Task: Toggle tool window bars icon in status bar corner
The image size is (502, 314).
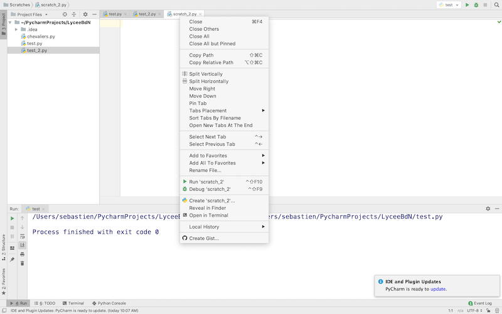Action: (x=4, y=310)
